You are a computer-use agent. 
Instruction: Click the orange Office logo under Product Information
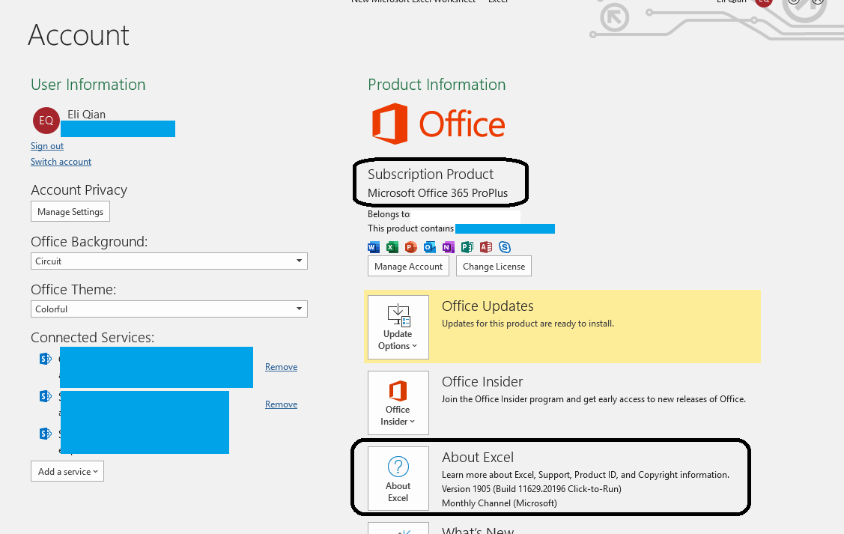438,124
